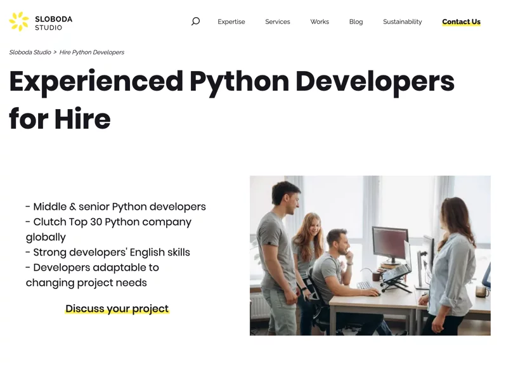The height and width of the screenshot is (369, 506).
Task: Click the Hire Python Developers breadcrumb
Action: coord(92,52)
